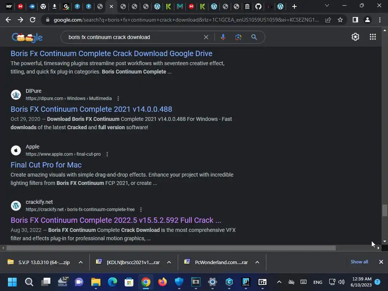Switch to the last WordPress tab
This screenshot has width=388, height=291.
point(280,6)
